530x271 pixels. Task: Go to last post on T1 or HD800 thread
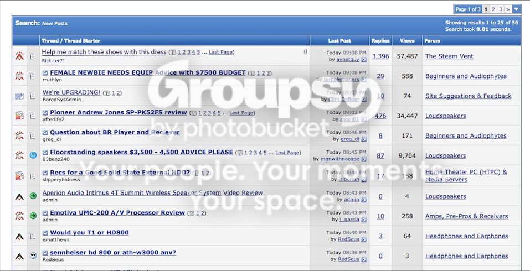[364, 239]
